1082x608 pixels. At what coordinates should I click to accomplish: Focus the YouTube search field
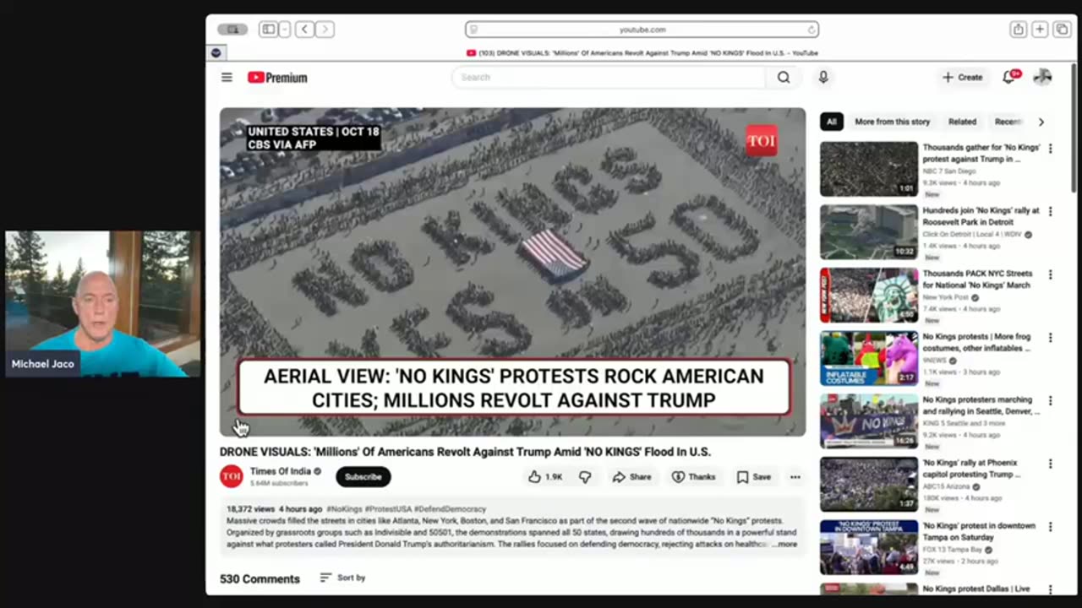pyautogui.click(x=609, y=78)
